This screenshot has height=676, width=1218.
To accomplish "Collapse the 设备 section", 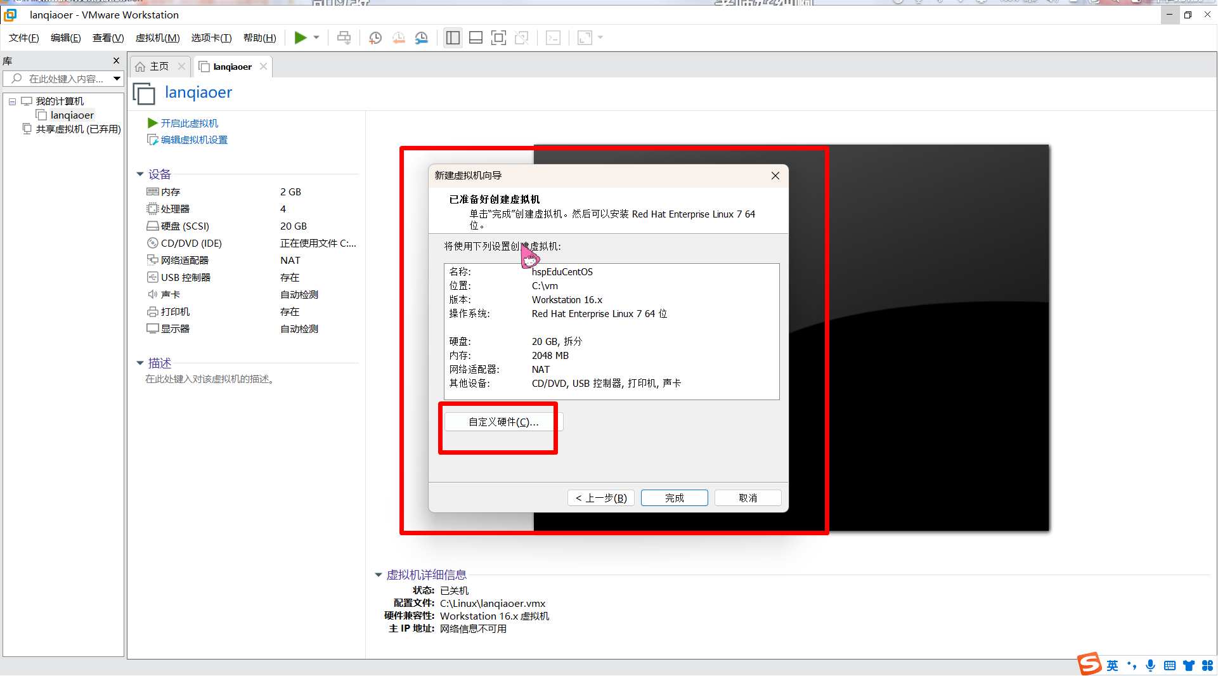I will [x=140, y=174].
